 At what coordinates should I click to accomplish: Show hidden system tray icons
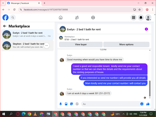[124, 114]
